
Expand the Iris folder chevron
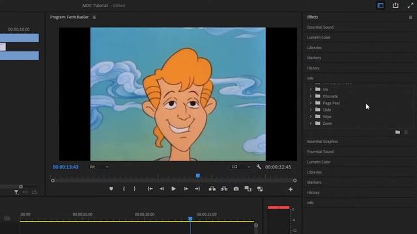click(311, 90)
